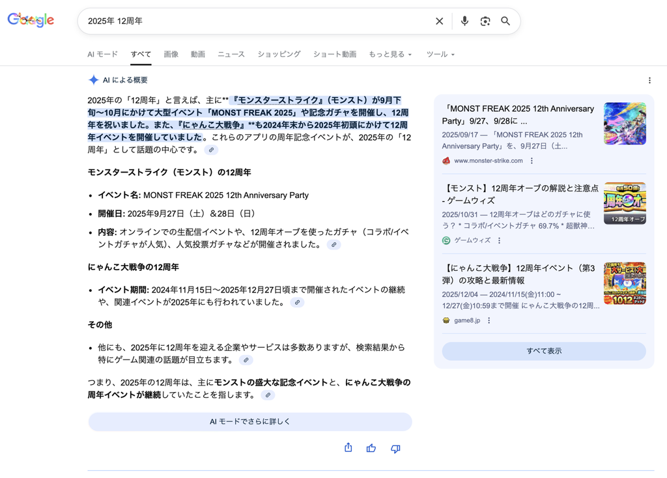Activate voice search with the microphone icon
This screenshot has height=478, width=667.
pos(464,21)
